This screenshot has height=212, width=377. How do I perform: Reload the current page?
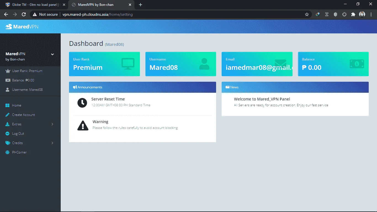pyautogui.click(x=24, y=14)
